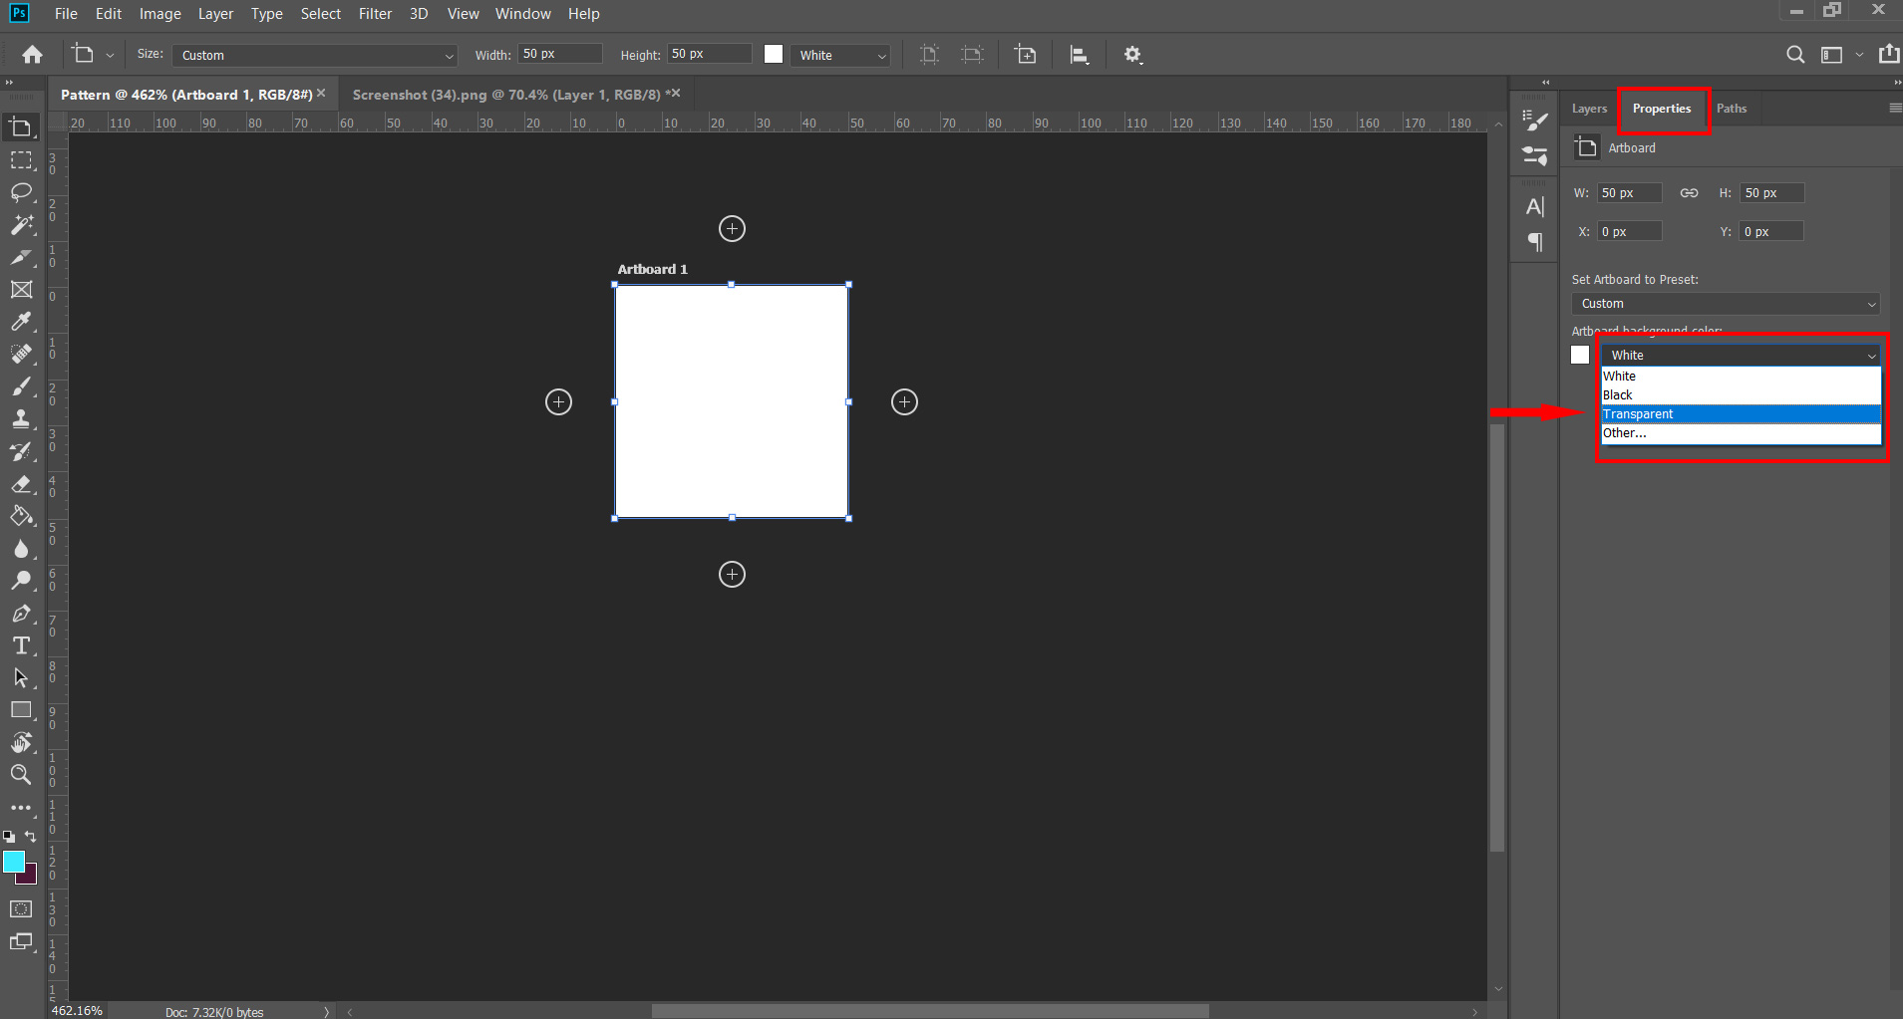Image resolution: width=1903 pixels, height=1019 pixels.
Task: Switch to the Screenshot (34).png document tab
Action: [x=506, y=95]
